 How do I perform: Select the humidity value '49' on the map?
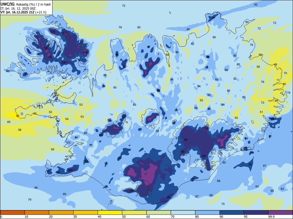(x=275, y=65)
